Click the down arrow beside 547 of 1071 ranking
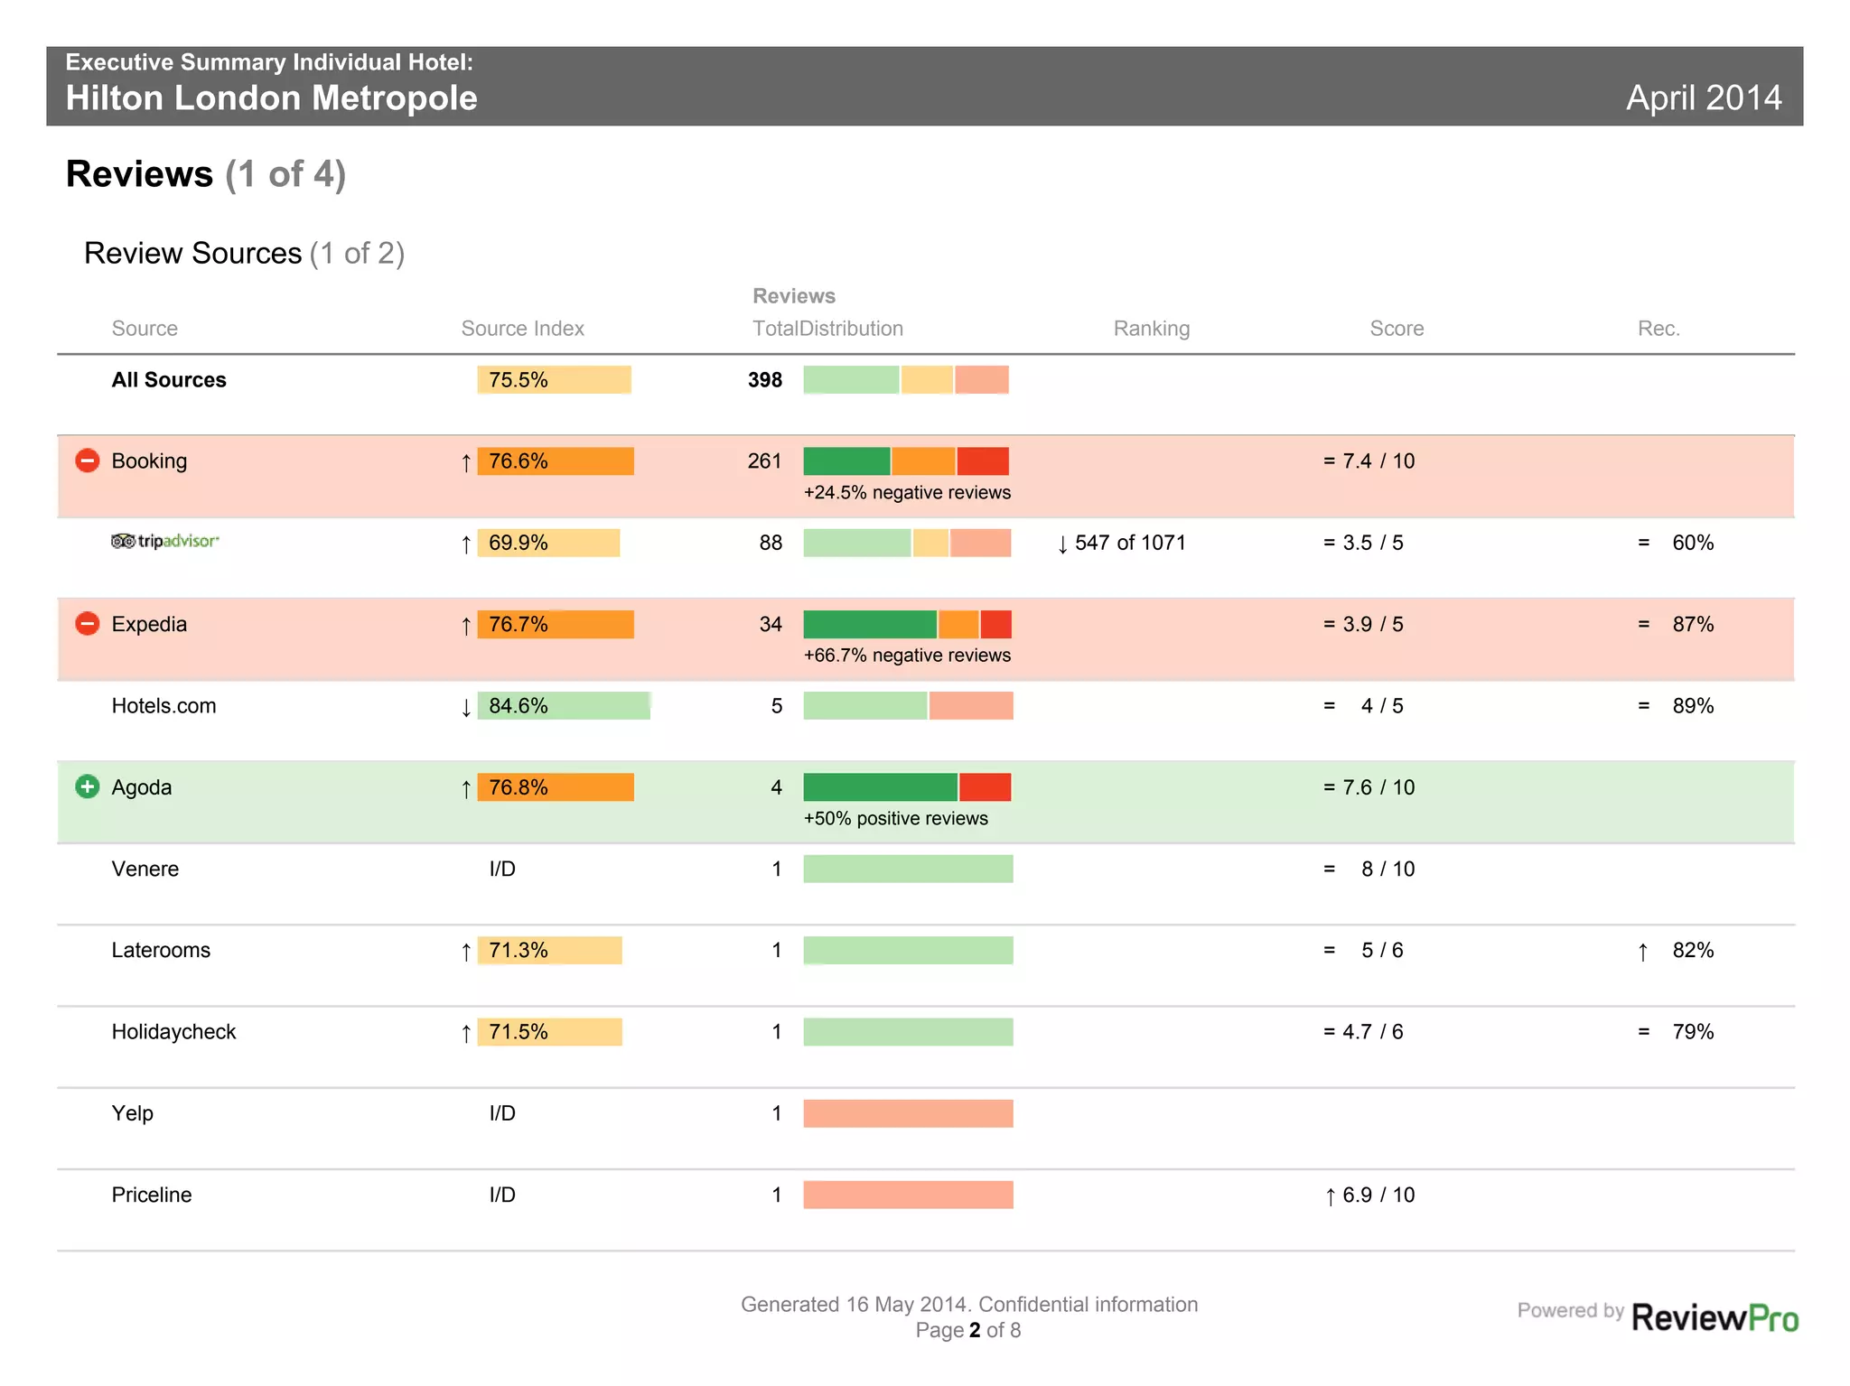1850x1386 pixels. point(1062,544)
